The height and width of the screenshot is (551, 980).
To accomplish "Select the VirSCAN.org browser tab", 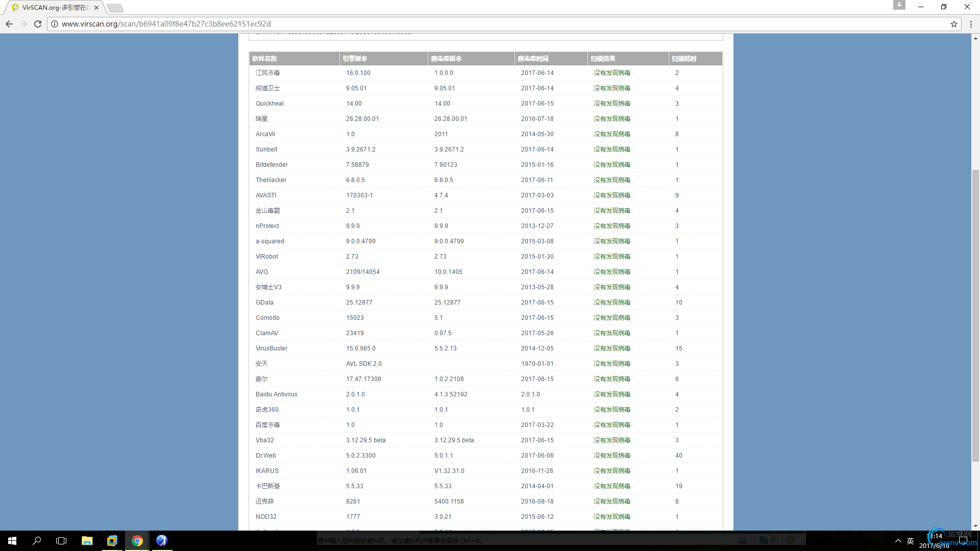I will 55,8.
